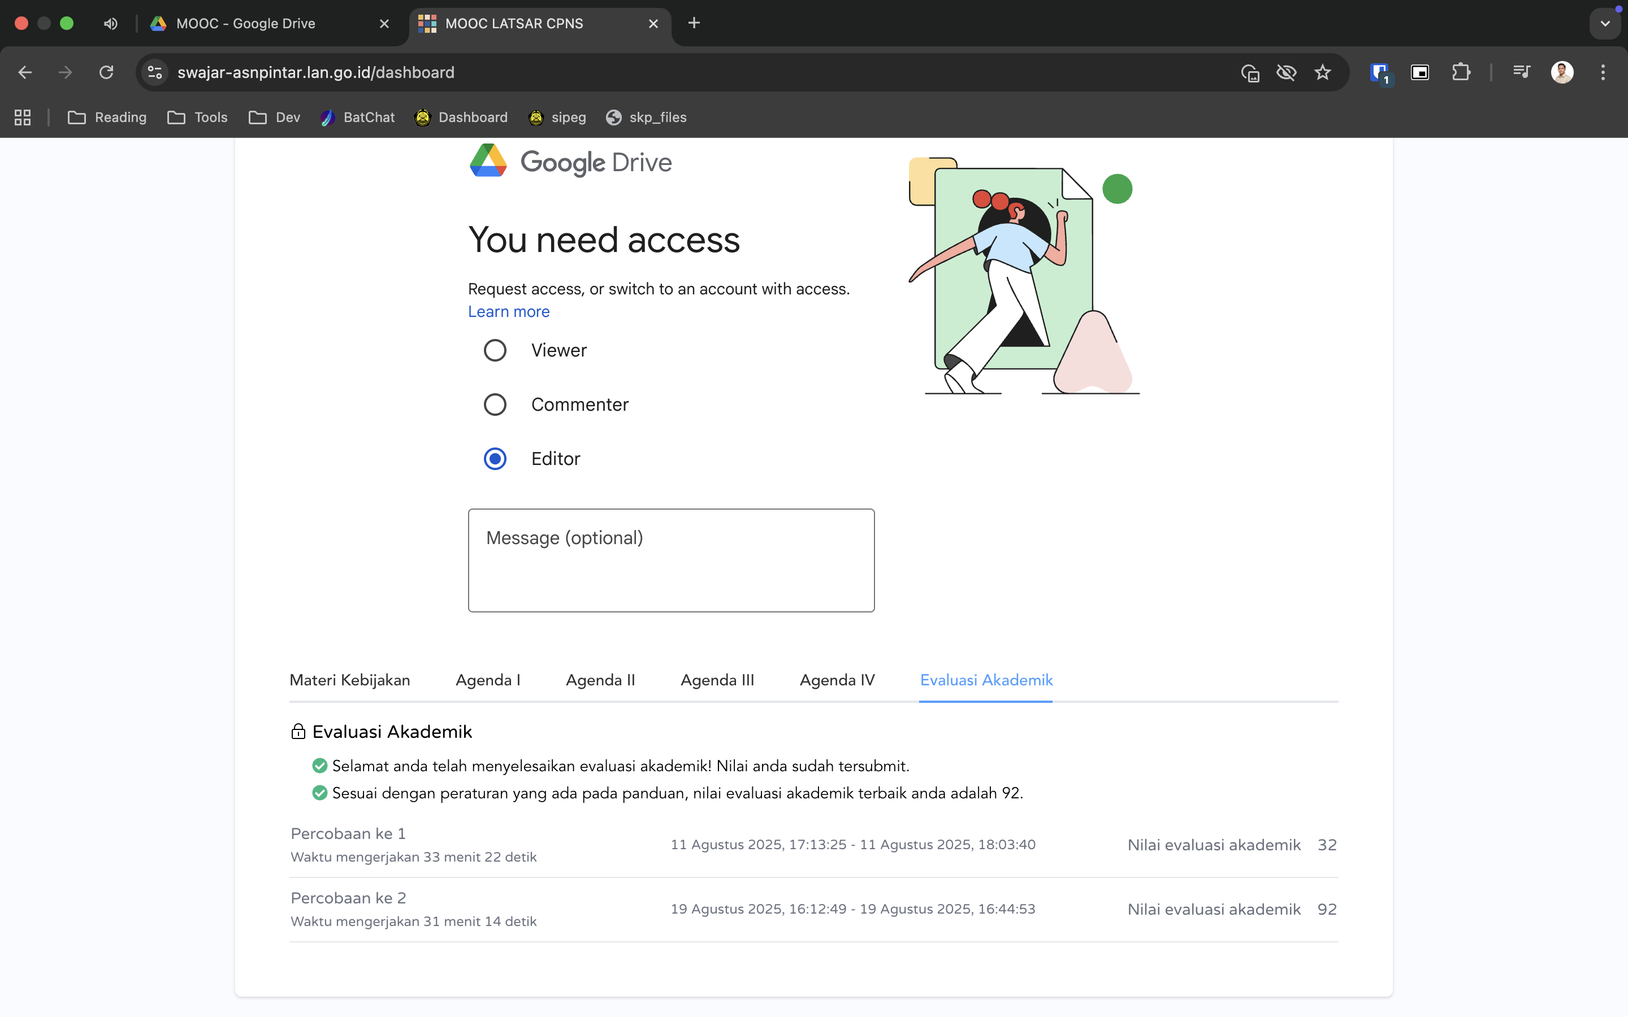
Task: Expand the tab search chevron dropdown
Action: tap(1605, 24)
